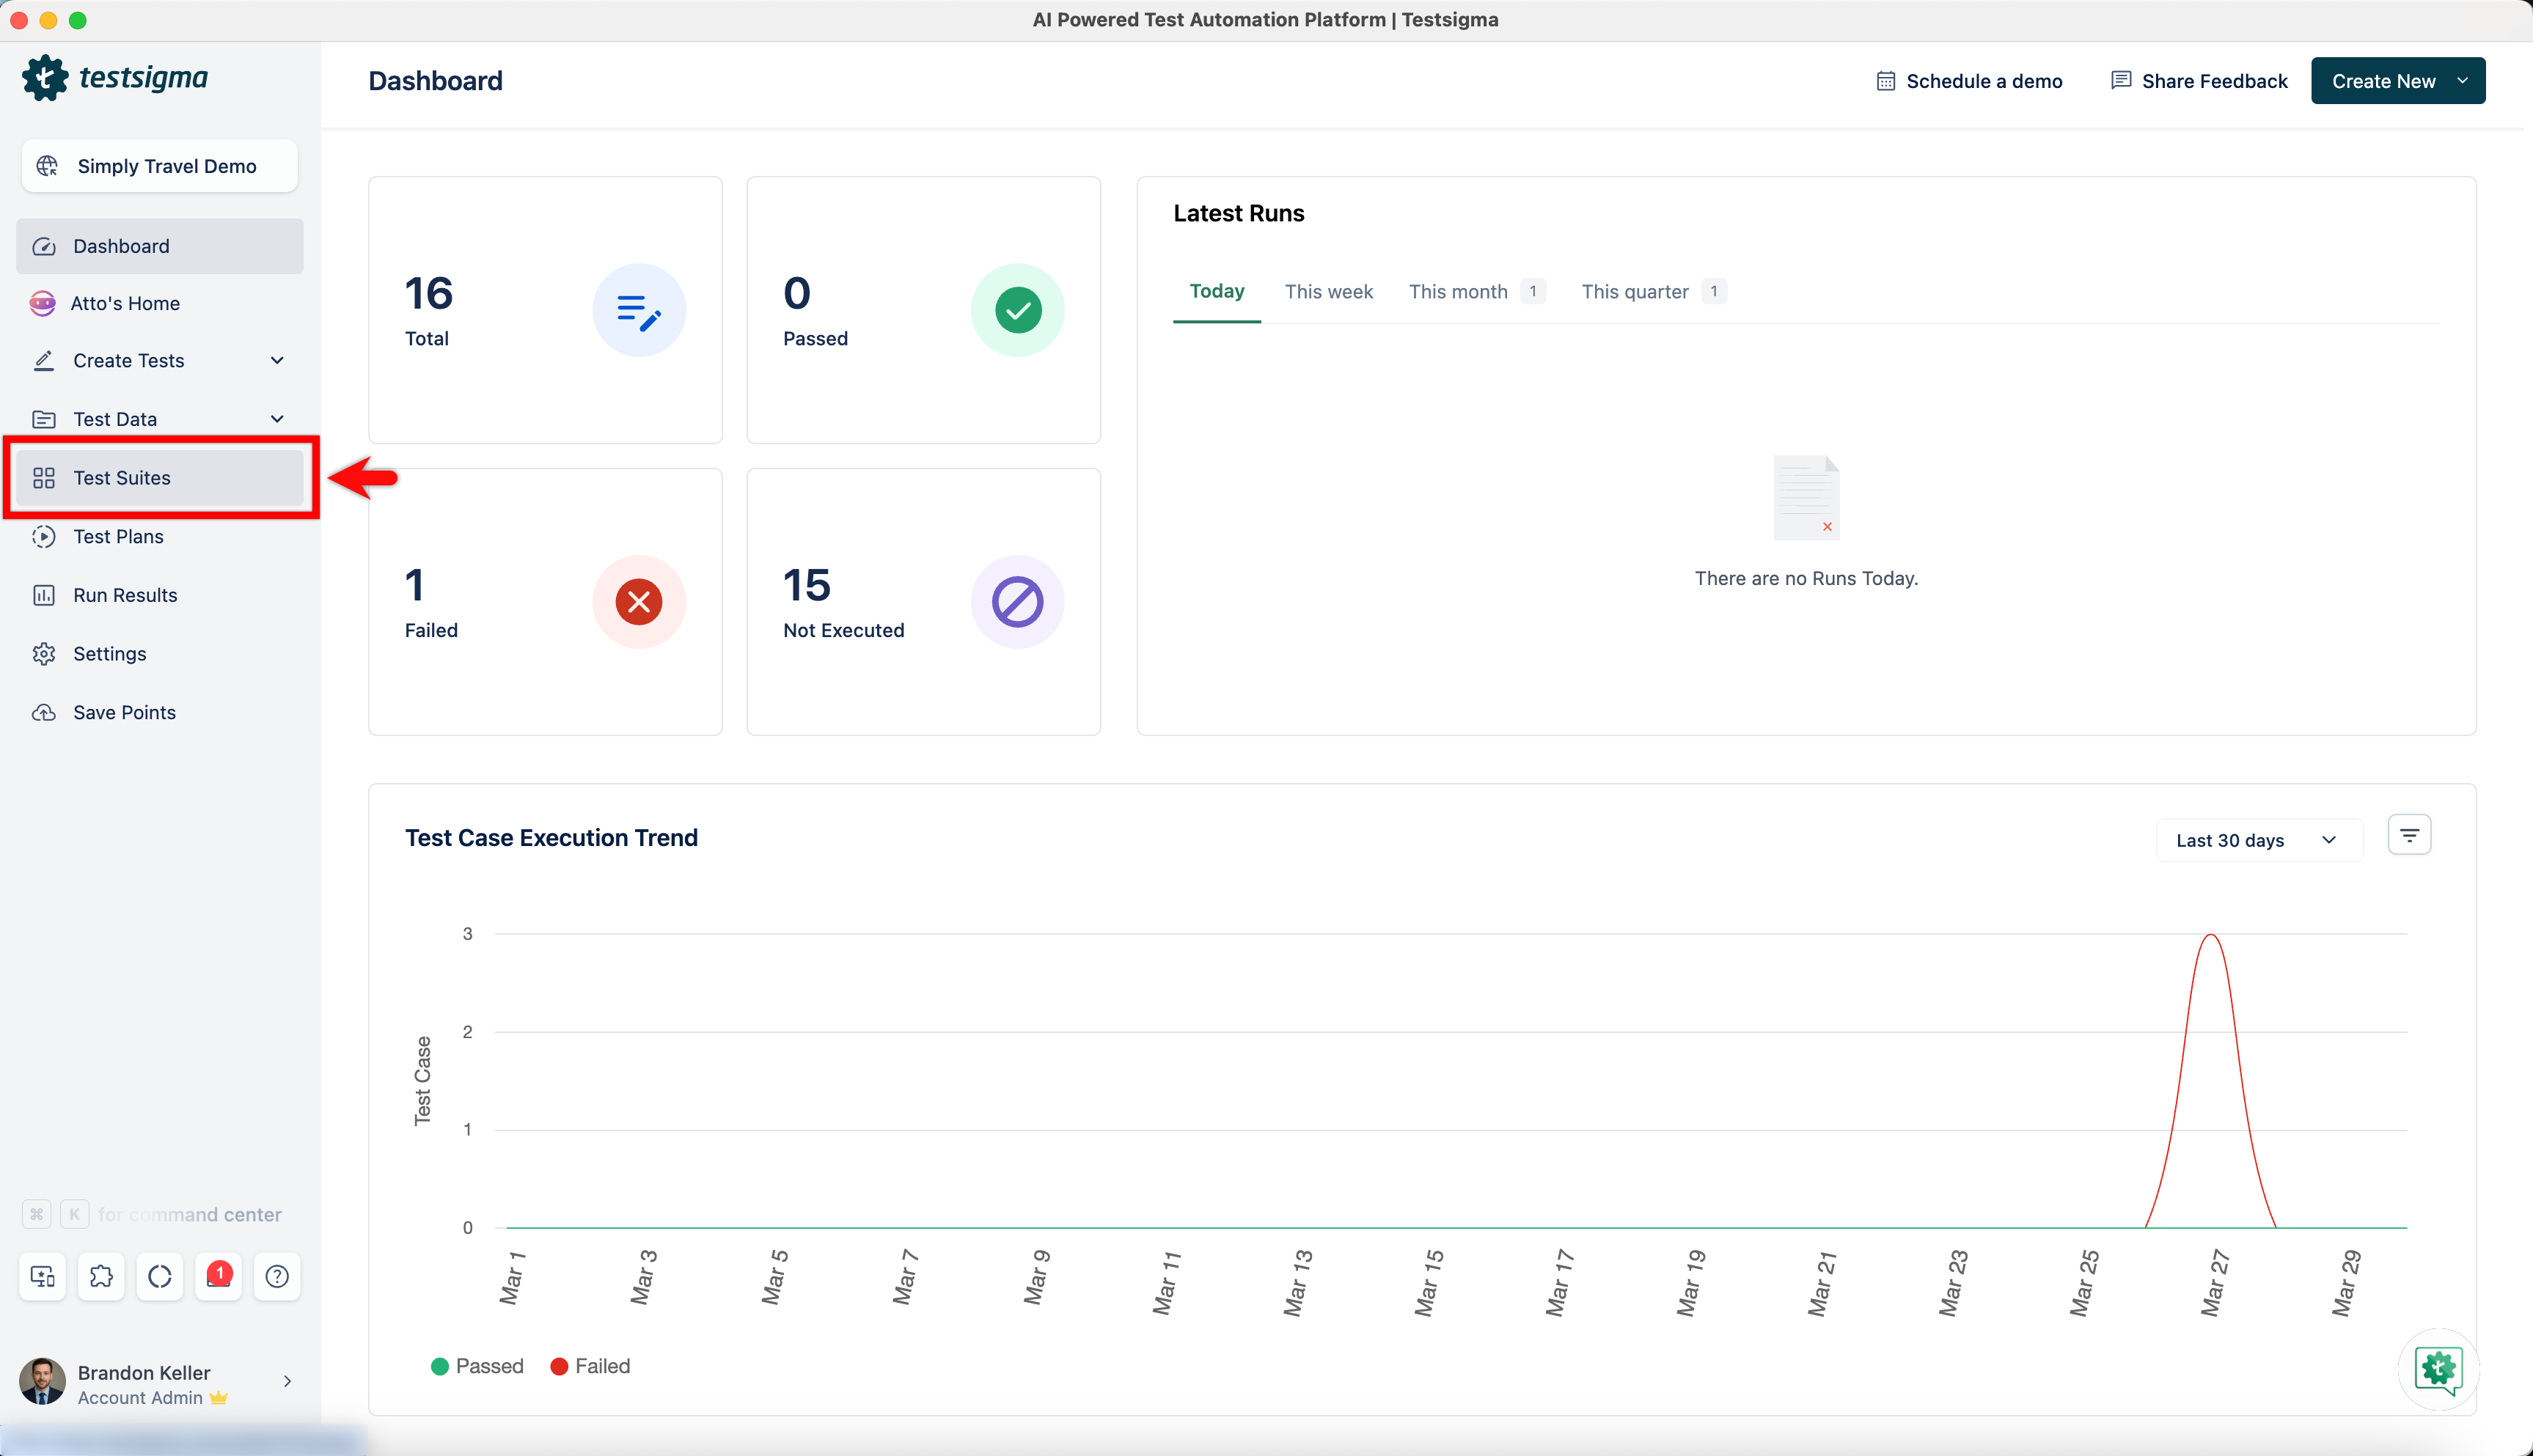Expand the Test Data section
Image resolution: width=2533 pixels, height=1456 pixels.
coord(277,419)
